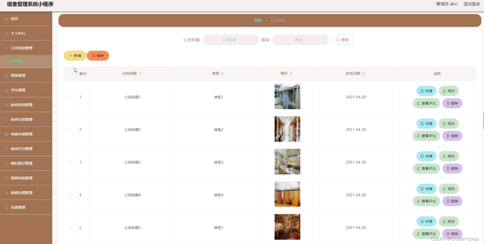Click the home icon beside 首页 in sidebar
The height and width of the screenshot is (244, 484).
(x=7, y=19)
